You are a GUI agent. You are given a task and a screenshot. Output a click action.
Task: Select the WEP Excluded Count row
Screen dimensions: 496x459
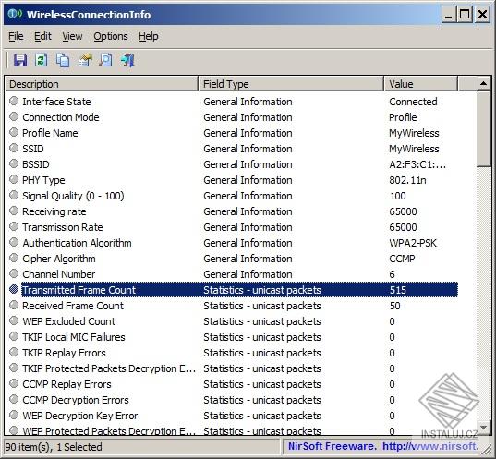tap(233, 321)
